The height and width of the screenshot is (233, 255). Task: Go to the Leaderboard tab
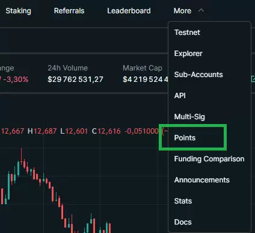(x=129, y=11)
